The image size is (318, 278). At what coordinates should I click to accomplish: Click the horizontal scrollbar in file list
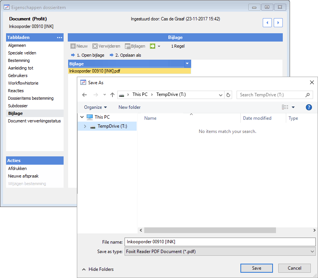pyautogui.click(x=210, y=230)
